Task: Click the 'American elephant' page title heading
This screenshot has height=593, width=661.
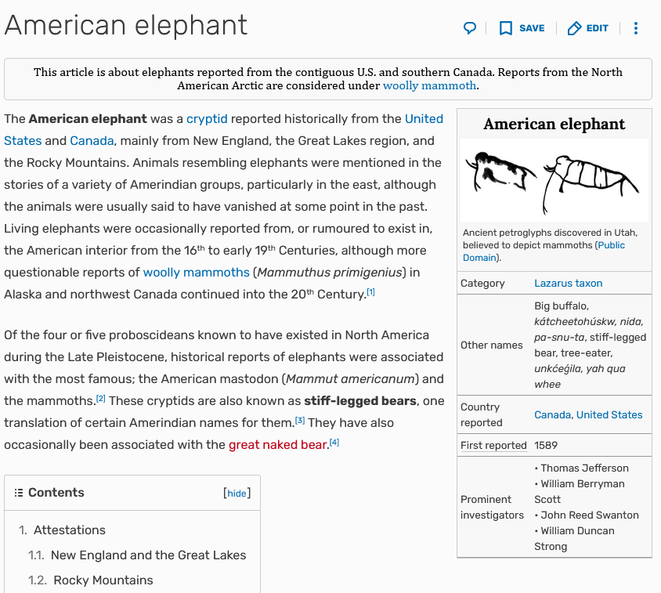Action: tap(125, 25)
